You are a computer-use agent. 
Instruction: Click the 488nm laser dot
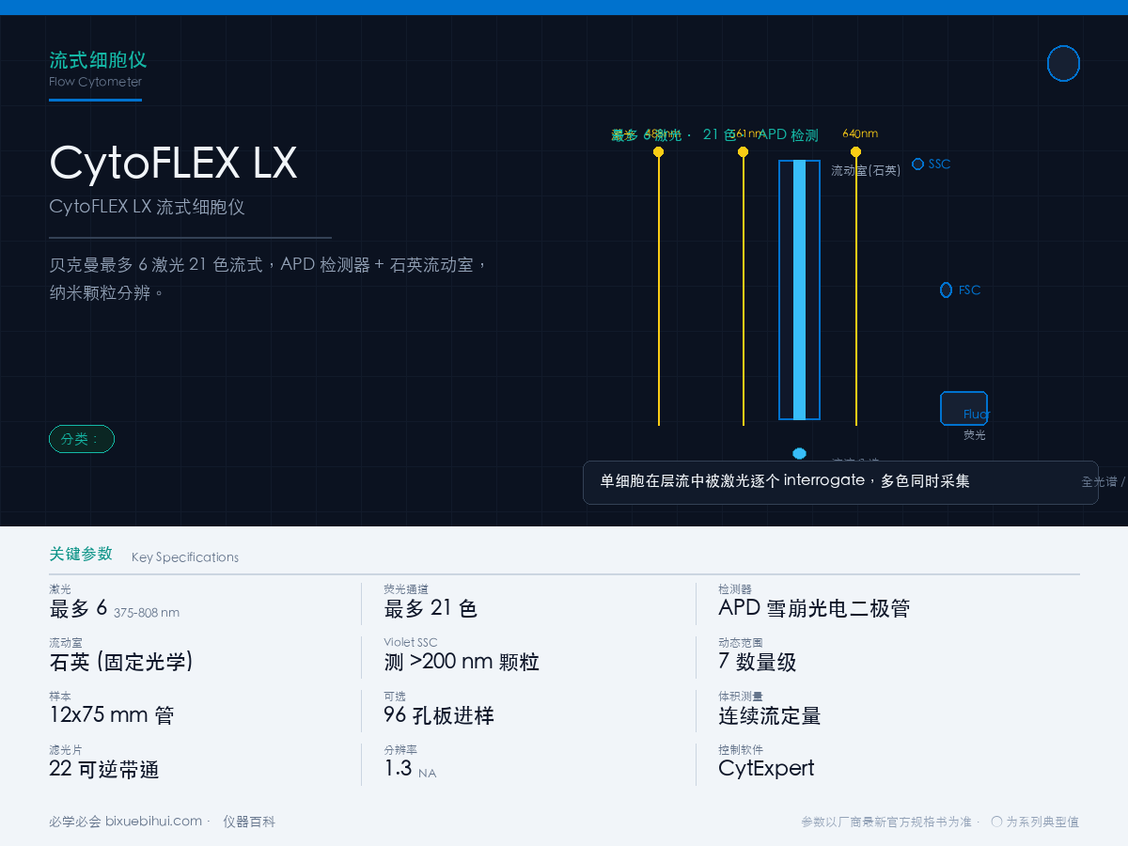pos(658,151)
